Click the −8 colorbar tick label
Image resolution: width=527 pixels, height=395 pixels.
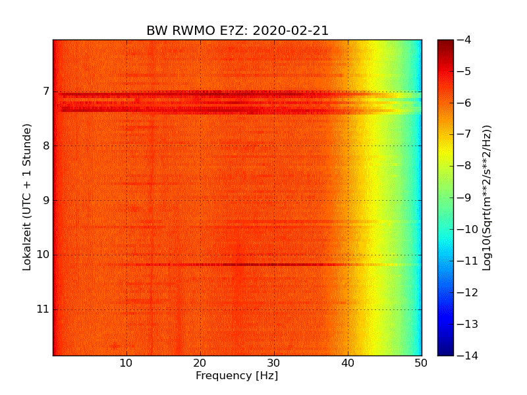[x=464, y=166]
